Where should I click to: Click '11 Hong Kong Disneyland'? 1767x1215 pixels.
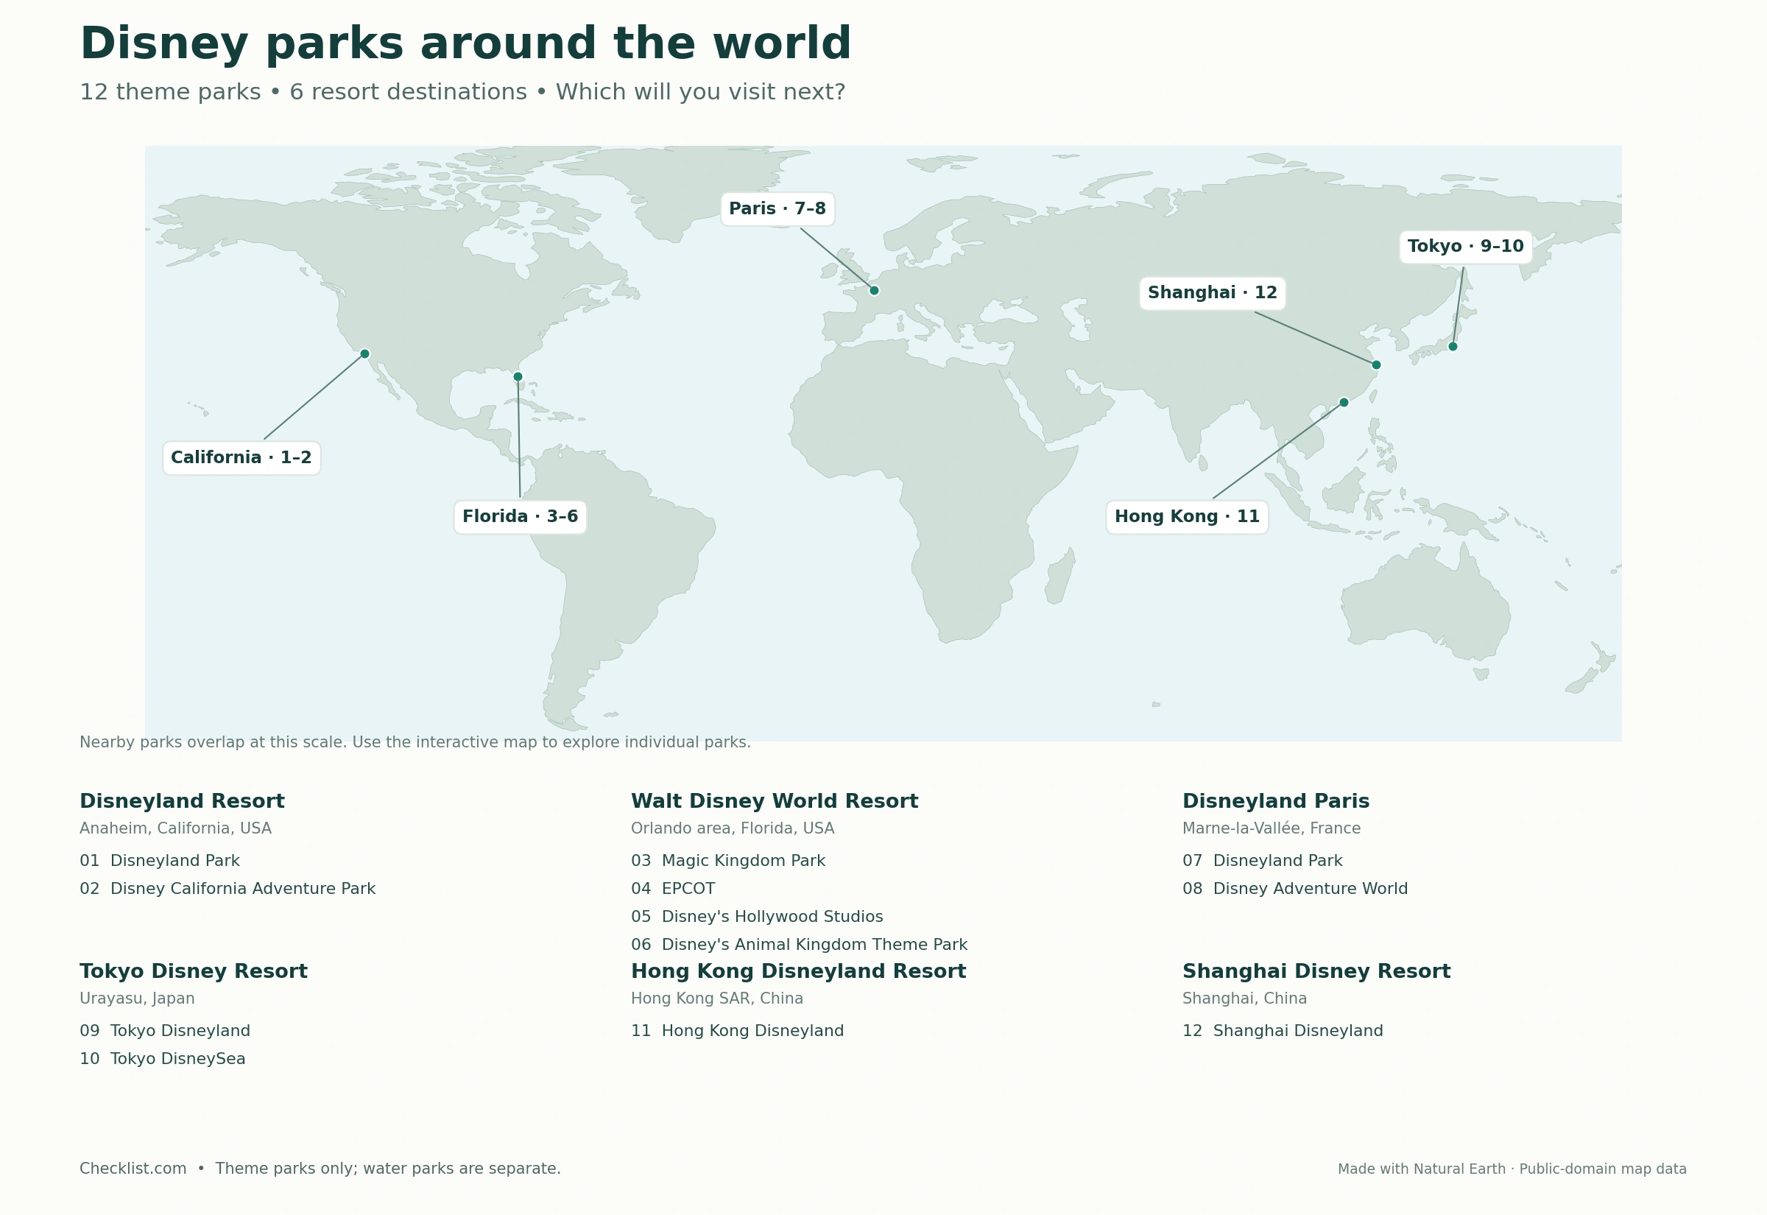[x=738, y=1031]
